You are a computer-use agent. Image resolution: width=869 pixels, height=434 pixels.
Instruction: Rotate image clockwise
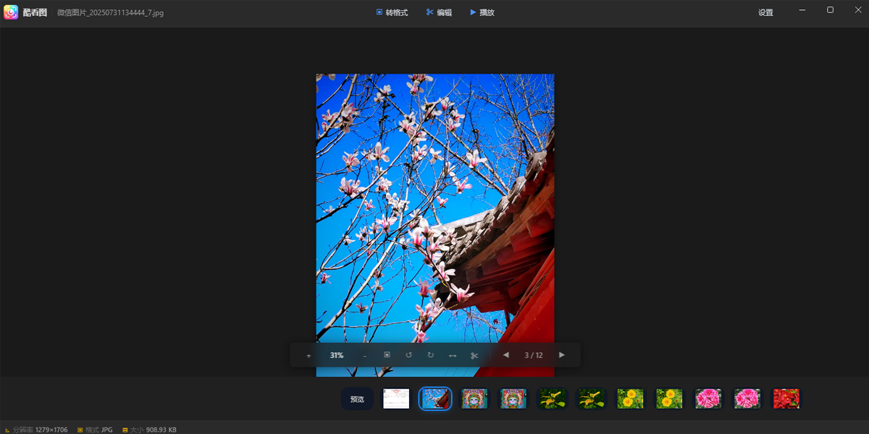click(430, 355)
